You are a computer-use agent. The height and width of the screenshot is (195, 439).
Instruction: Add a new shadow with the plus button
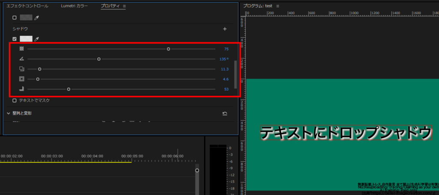click(x=225, y=29)
